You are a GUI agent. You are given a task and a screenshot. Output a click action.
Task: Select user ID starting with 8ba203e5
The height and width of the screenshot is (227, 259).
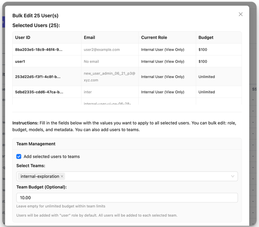pos(38,50)
